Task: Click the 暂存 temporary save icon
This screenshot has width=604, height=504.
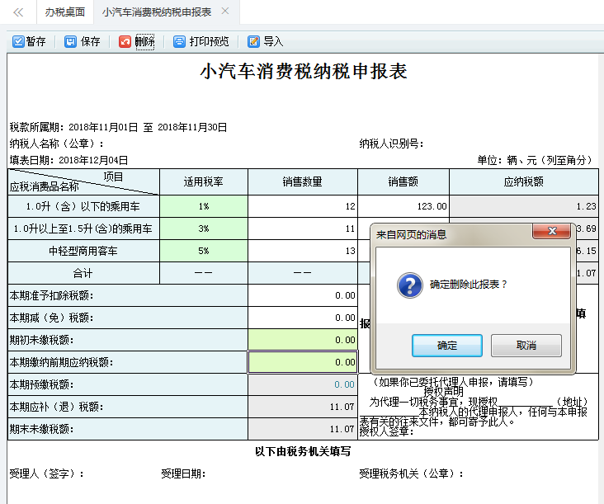Action: (x=18, y=41)
